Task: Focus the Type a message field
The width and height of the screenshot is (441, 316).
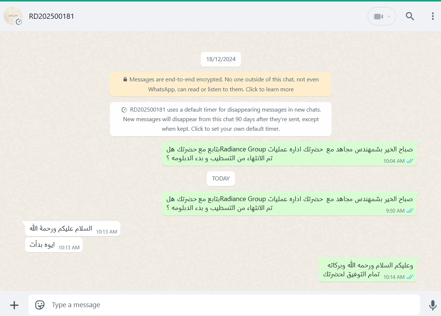Action: point(224,305)
